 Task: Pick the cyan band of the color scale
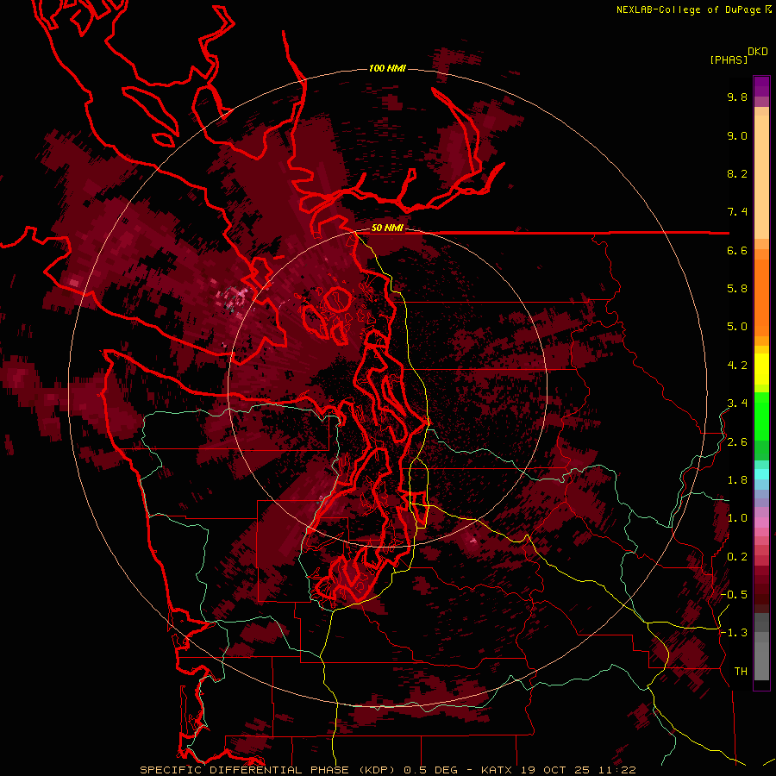[x=761, y=474]
